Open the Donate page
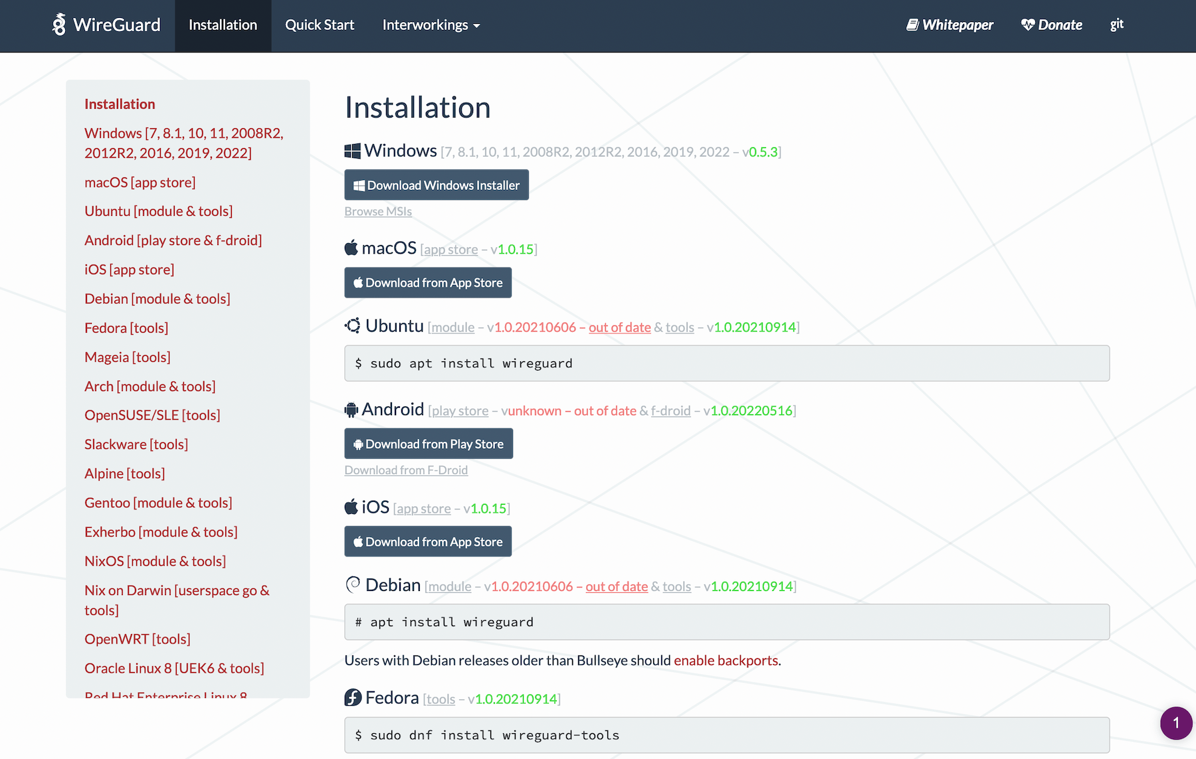 click(x=1051, y=25)
